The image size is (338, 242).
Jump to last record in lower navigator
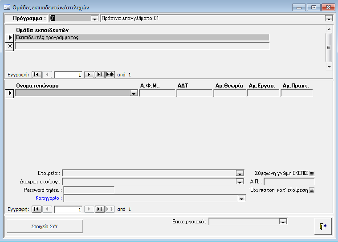click(99, 209)
